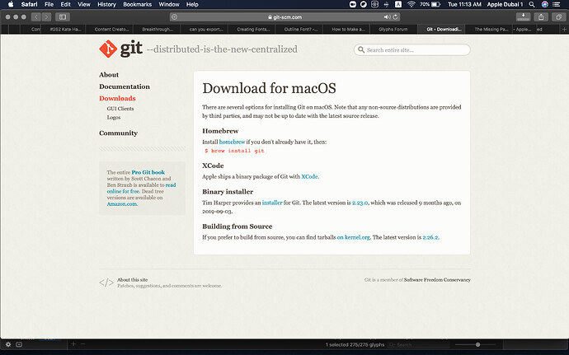Follow the 'on kernel.org' link
Screen dimensions: 569x355
(x=354, y=237)
